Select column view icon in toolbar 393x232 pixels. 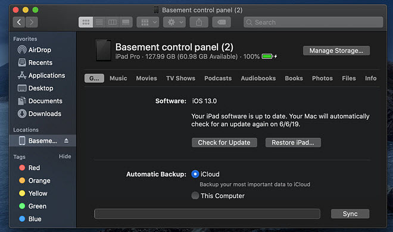pos(113,22)
